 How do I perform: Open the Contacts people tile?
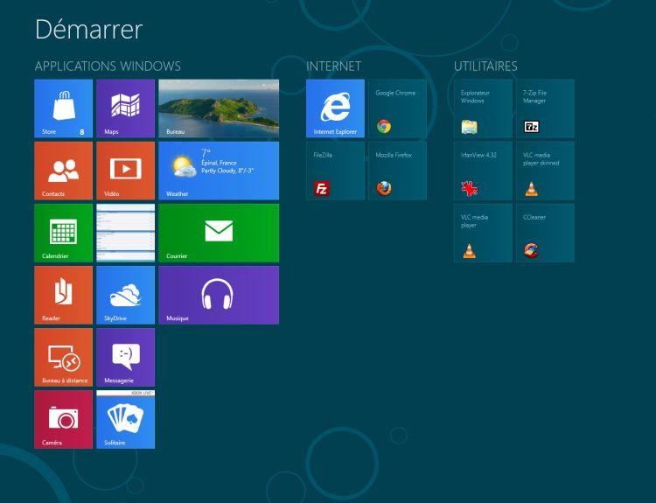(64, 171)
